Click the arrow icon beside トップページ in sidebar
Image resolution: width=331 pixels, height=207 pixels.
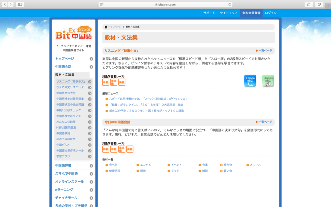[x=91, y=59]
